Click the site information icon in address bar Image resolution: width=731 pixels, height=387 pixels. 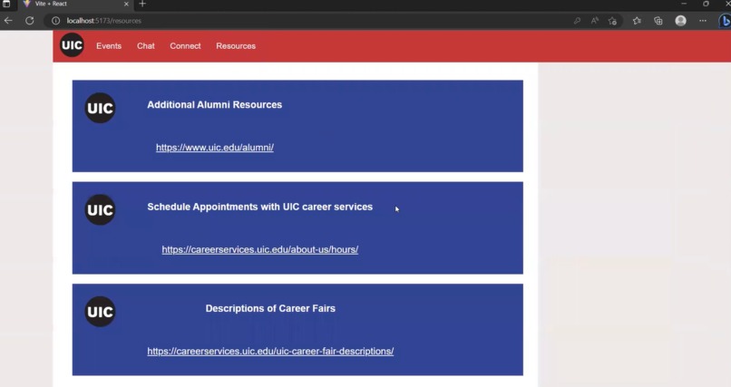55,21
